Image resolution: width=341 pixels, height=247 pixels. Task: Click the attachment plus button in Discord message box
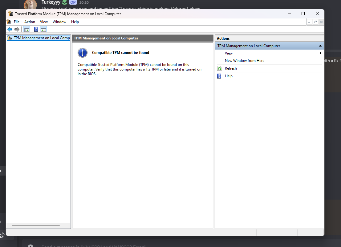(x=30, y=246)
